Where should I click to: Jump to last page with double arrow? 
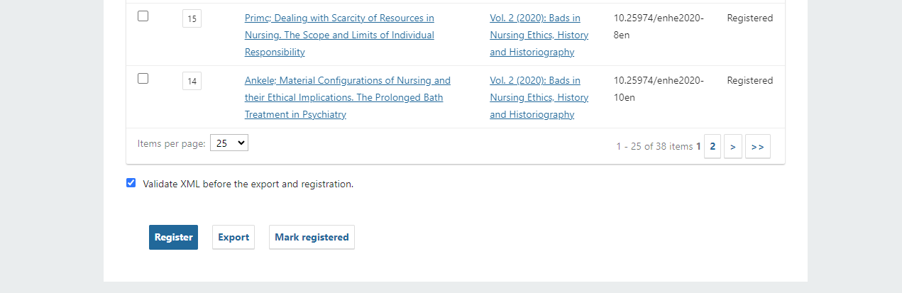(x=757, y=147)
